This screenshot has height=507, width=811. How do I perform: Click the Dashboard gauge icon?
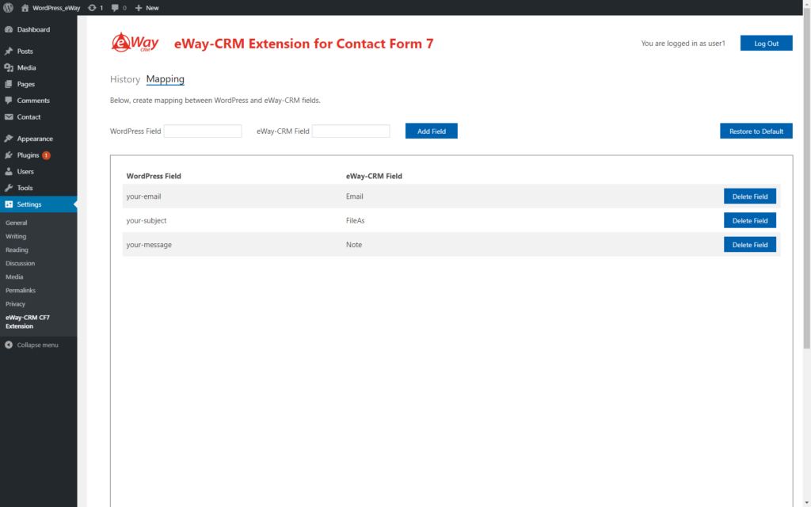tap(9, 29)
